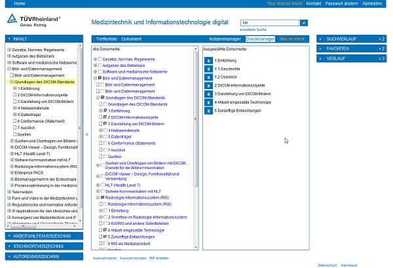Click document icon for '2 DICOM-Informationsobjekte' in Inhalt tree
393x268 pixels.
[15, 95]
